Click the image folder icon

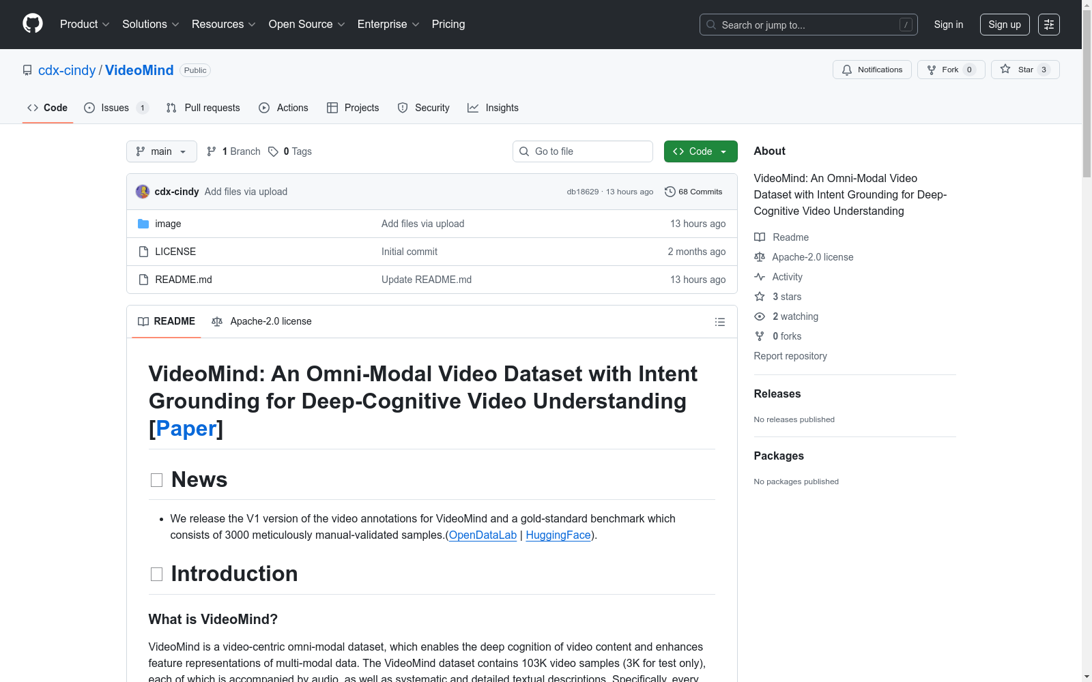point(143,224)
